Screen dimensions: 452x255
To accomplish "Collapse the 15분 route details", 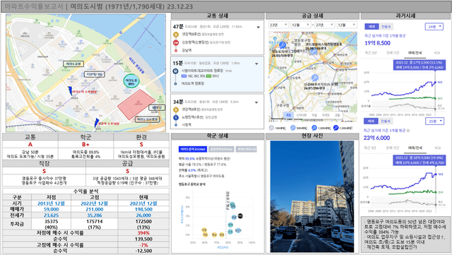I will coord(256,64).
